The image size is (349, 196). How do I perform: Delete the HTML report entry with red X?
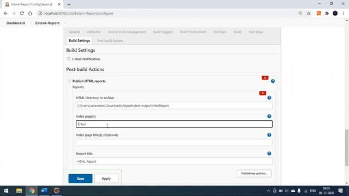pyautogui.click(x=263, y=93)
